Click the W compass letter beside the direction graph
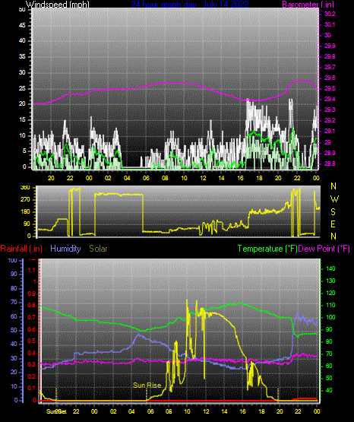Viewport: 354px width, 422px height. tap(334, 199)
